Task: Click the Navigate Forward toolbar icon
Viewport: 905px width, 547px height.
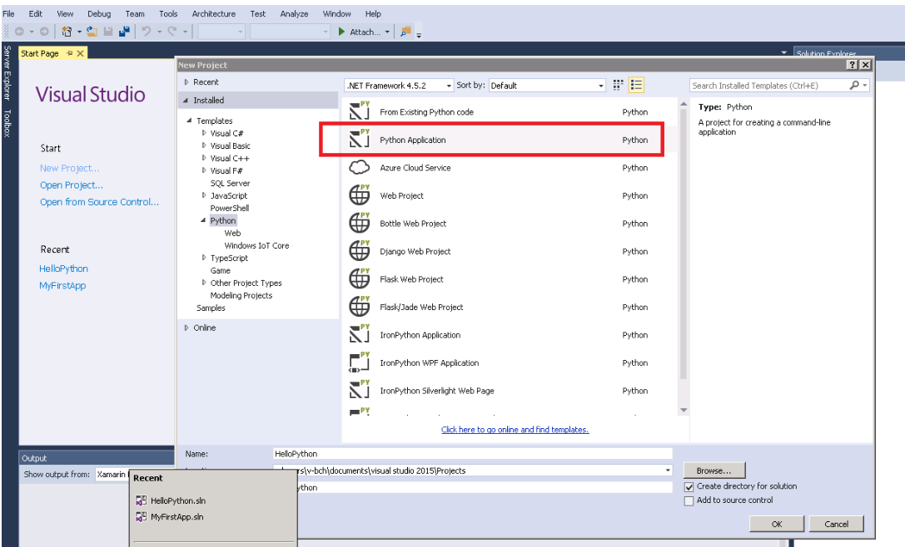Action: point(44,32)
